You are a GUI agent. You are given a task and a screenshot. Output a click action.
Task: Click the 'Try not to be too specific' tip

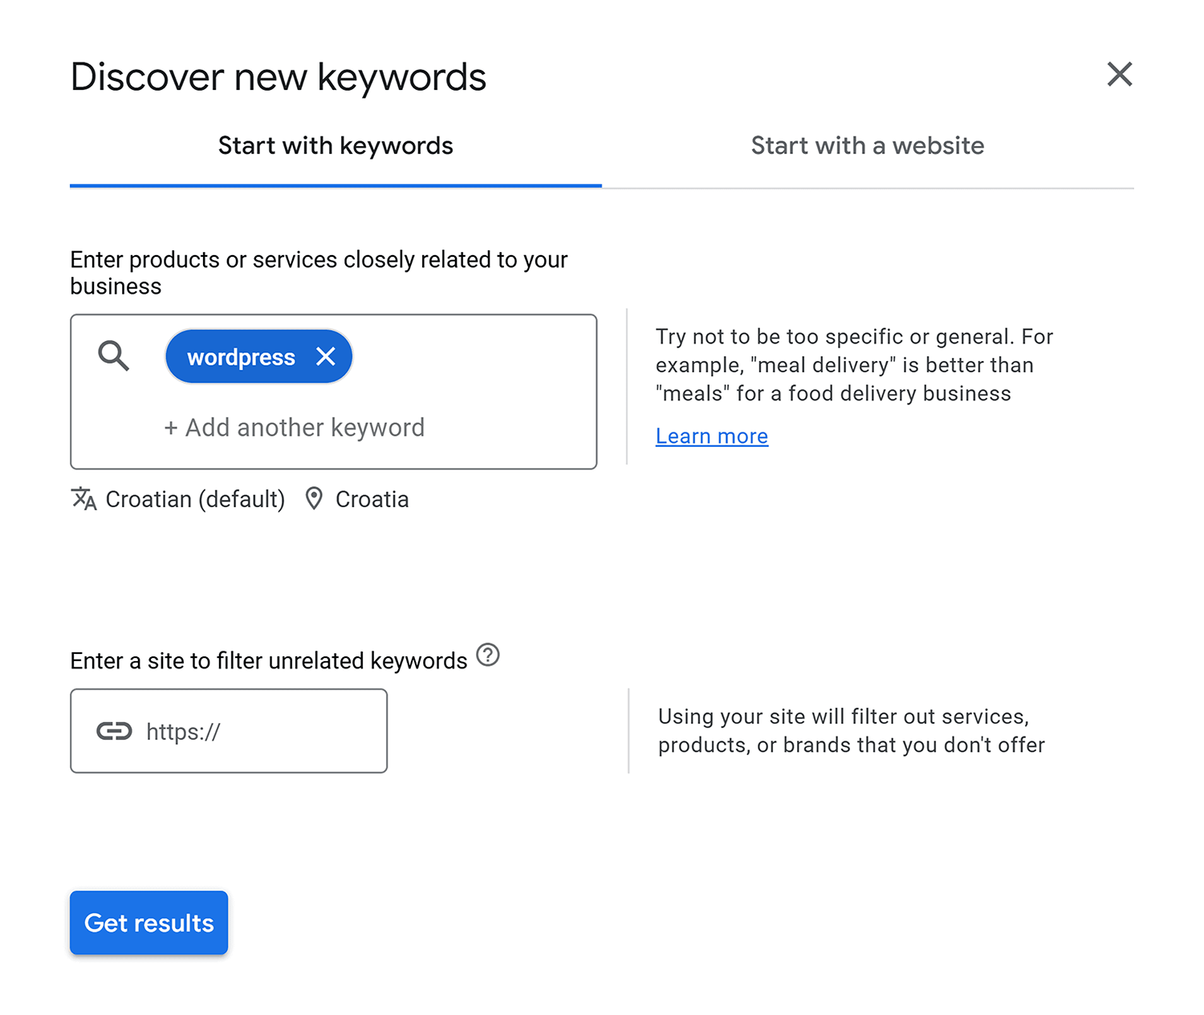point(854,365)
